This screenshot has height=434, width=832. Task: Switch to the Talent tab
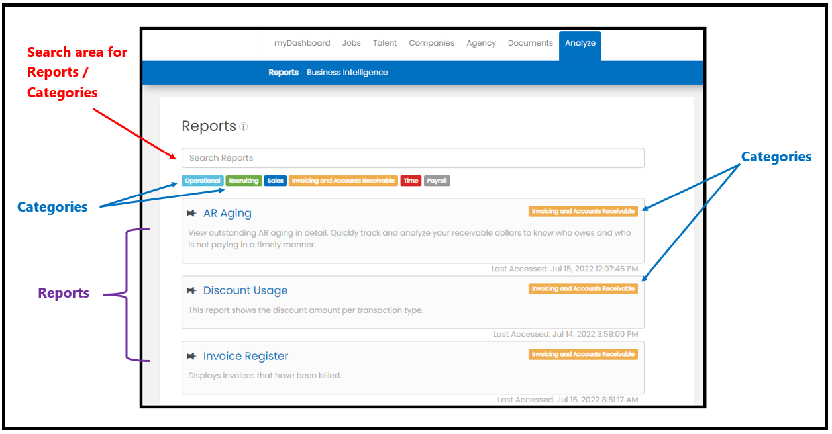pyautogui.click(x=385, y=43)
